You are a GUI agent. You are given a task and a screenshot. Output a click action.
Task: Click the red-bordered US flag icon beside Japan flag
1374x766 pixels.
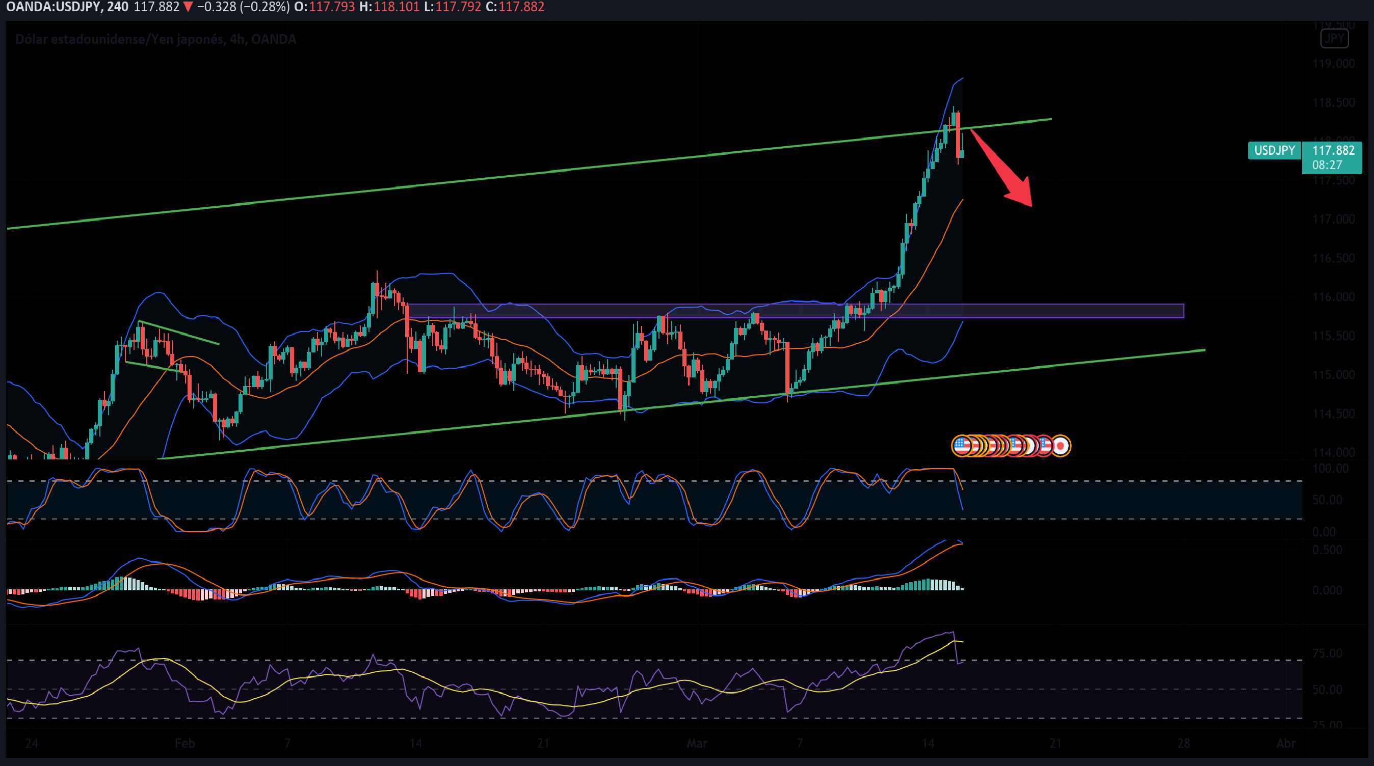point(1045,446)
